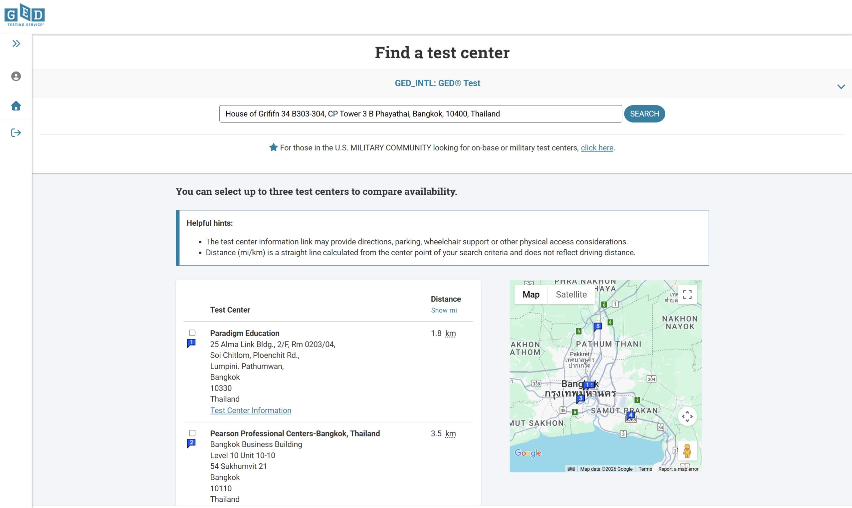Click map marker number 5
852x508 pixels.
coord(597,327)
